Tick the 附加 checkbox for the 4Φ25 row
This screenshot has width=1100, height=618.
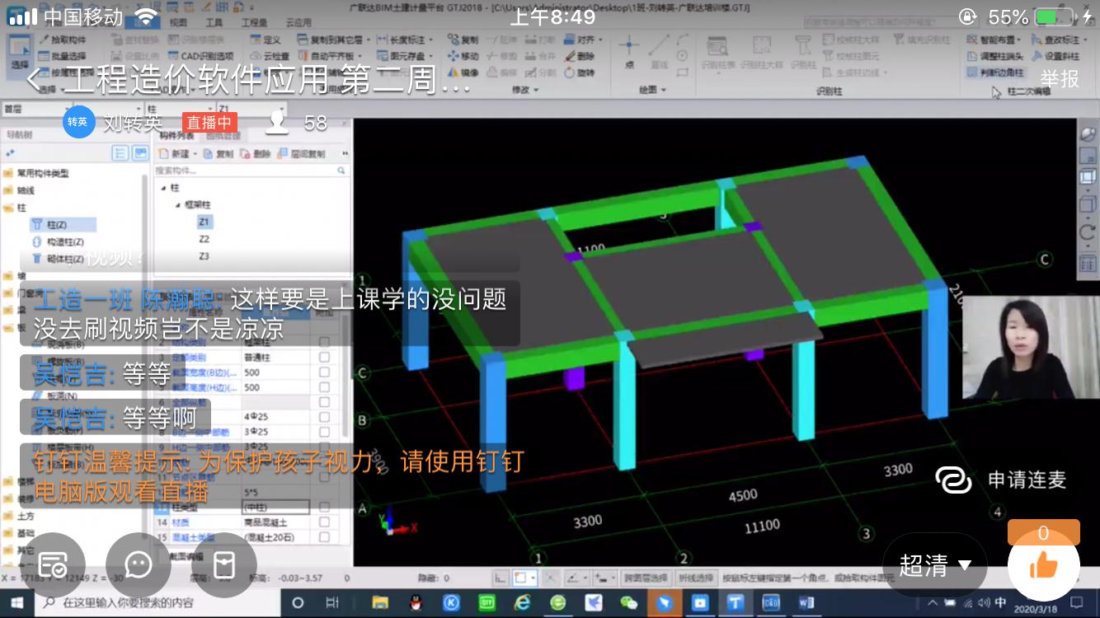pos(324,417)
